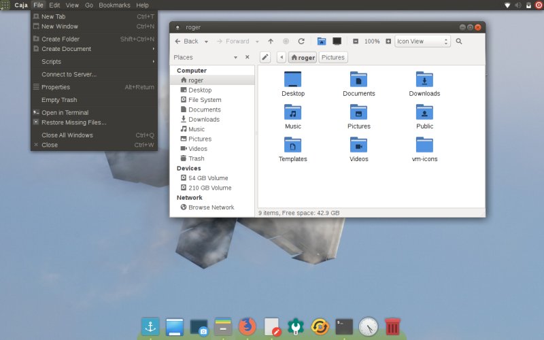Choose Create Folder in the File menu

[x=60, y=39]
